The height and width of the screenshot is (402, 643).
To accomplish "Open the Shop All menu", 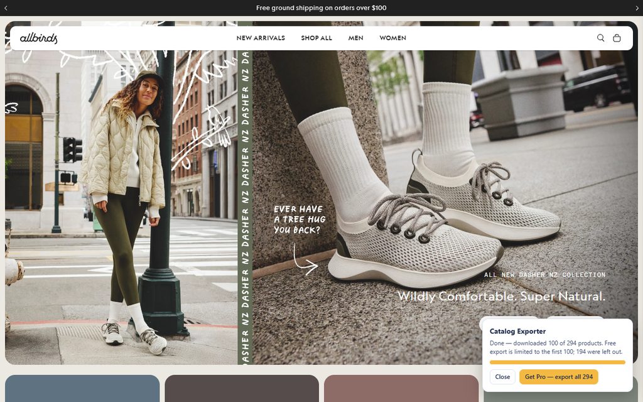I will pyautogui.click(x=316, y=38).
